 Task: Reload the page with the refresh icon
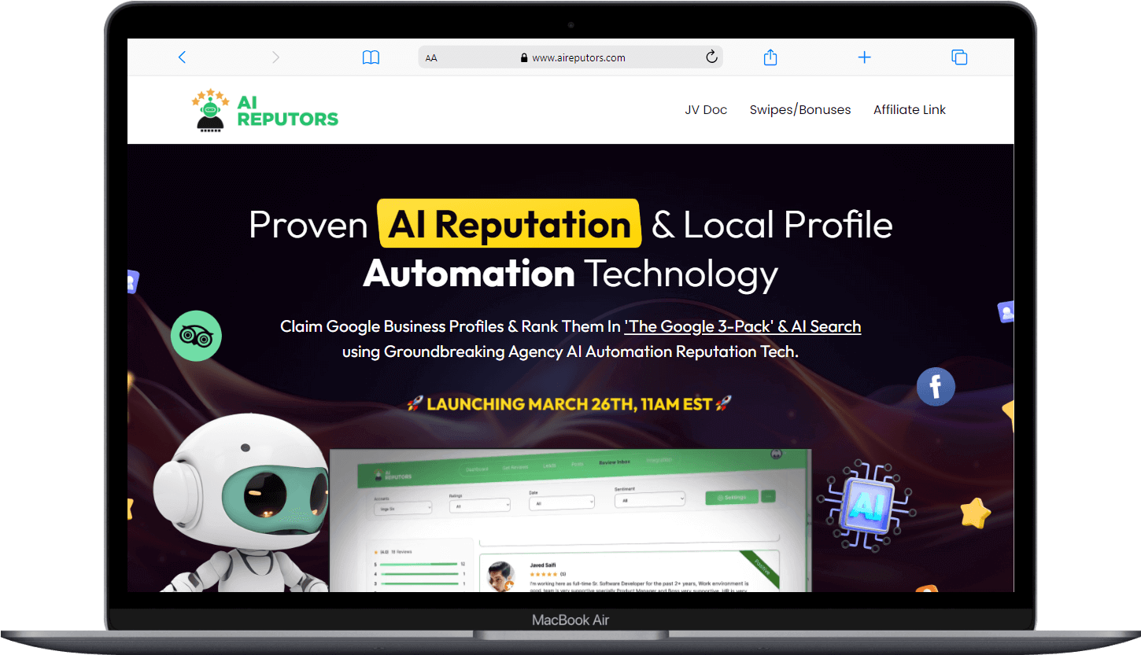click(x=711, y=57)
